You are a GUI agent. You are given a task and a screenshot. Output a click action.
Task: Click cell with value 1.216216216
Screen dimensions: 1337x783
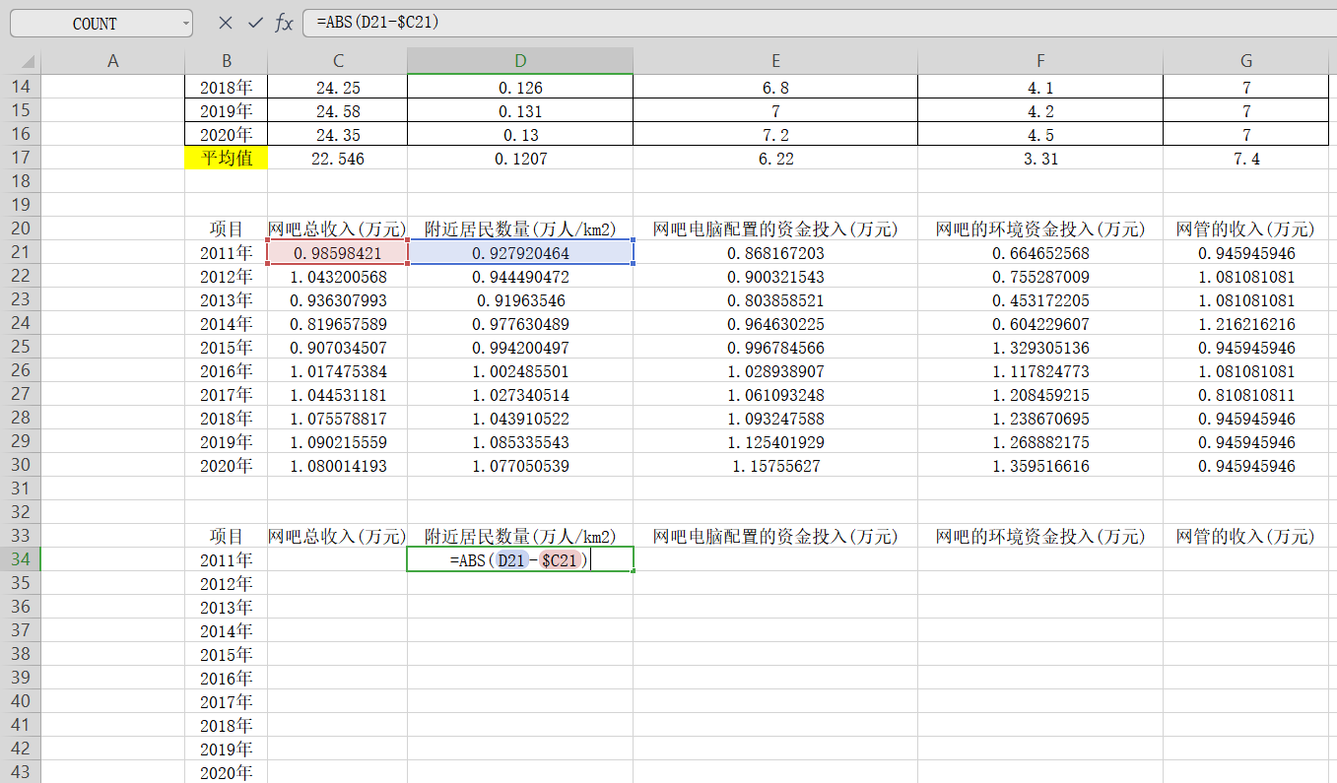tap(1247, 323)
